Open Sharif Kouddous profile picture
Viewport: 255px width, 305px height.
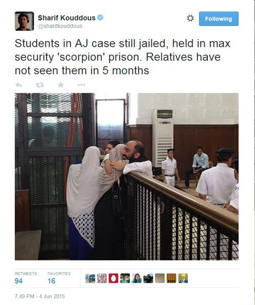[x=24, y=21]
